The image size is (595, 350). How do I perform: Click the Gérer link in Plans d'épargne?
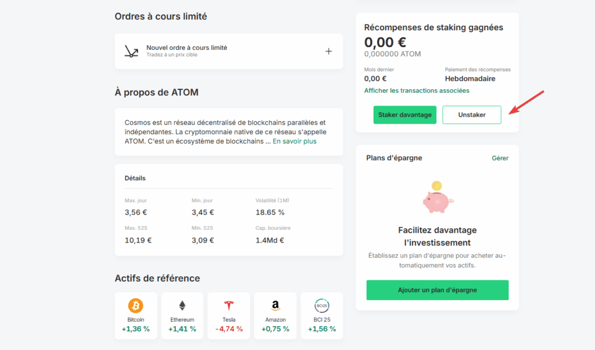pos(500,158)
